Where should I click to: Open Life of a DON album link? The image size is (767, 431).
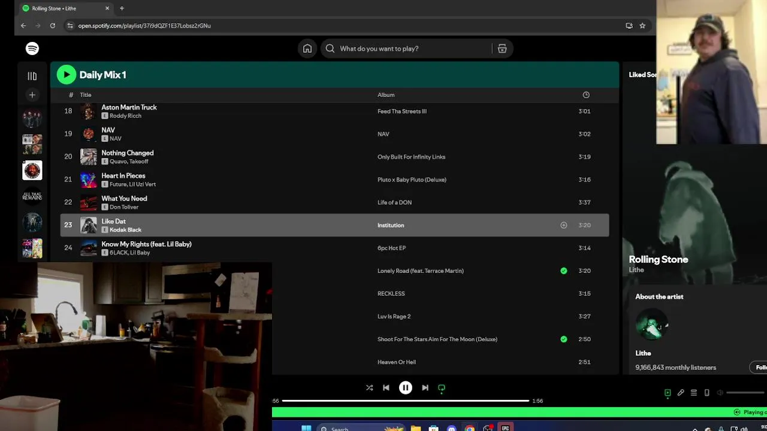(394, 202)
